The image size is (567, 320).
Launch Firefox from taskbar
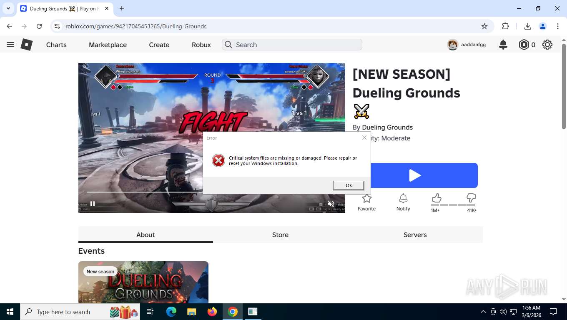point(212,312)
